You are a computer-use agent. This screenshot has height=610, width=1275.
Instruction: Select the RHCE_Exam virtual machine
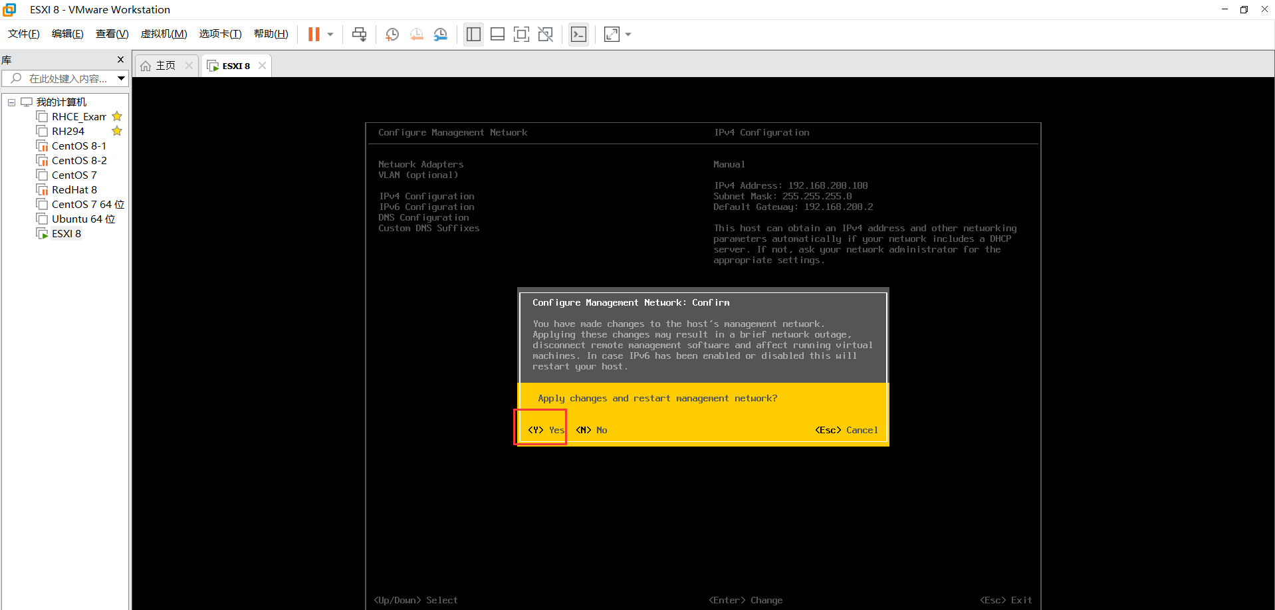point(79,116)
